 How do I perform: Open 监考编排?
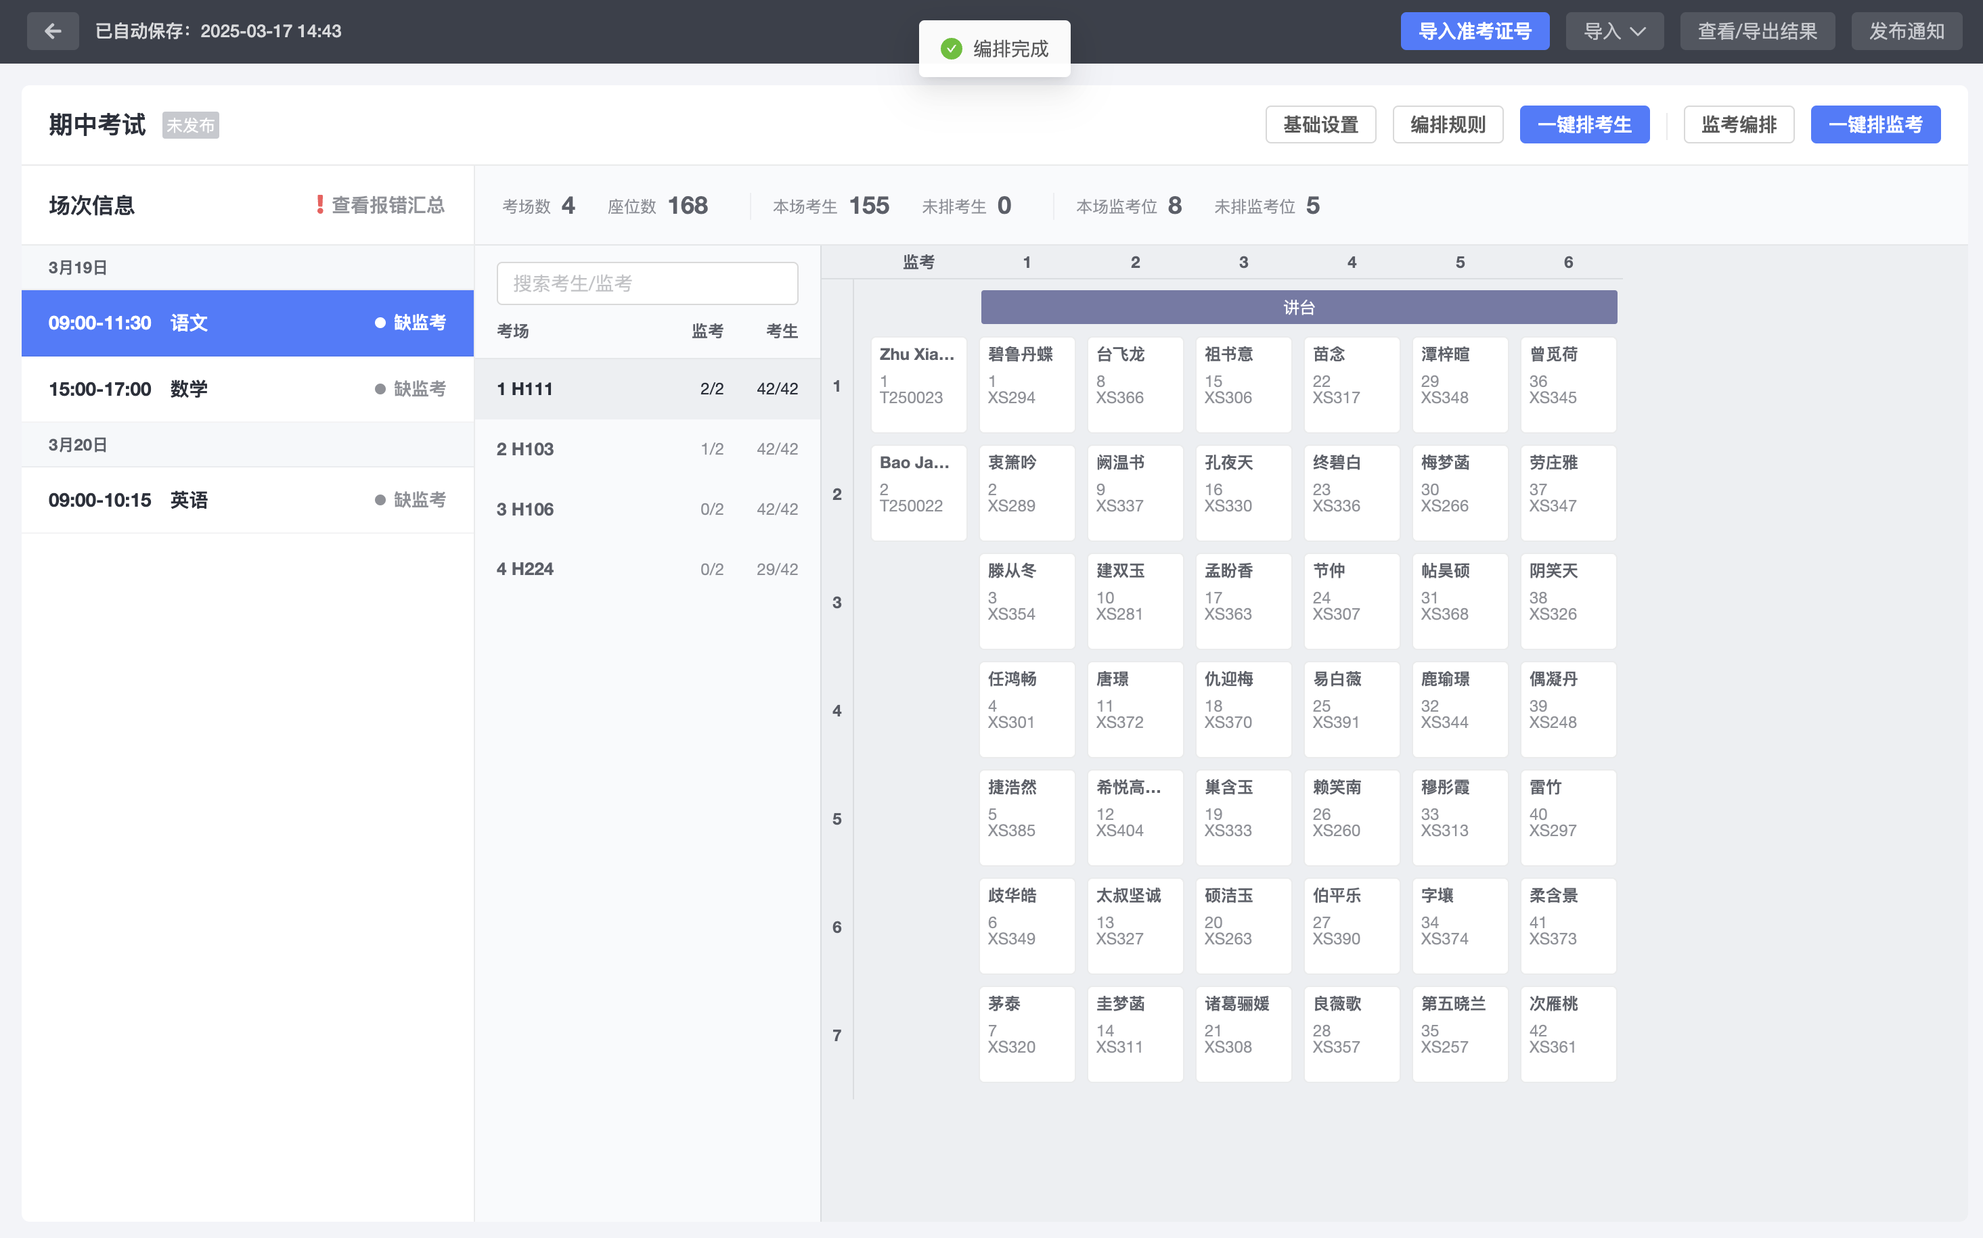coord(1738,124)
